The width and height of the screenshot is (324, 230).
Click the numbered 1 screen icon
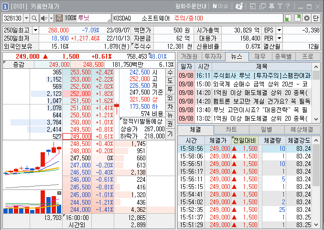(x=5, y=7)
